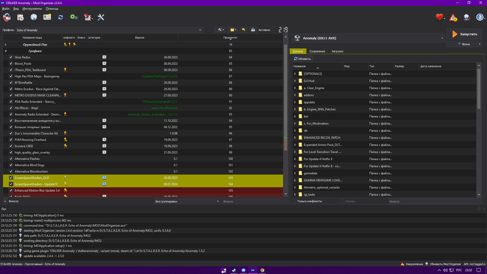Click the tools puzzle-piece icon
Image resolution: width=487 pixels, height=274 pixels.
coord(88,18)
